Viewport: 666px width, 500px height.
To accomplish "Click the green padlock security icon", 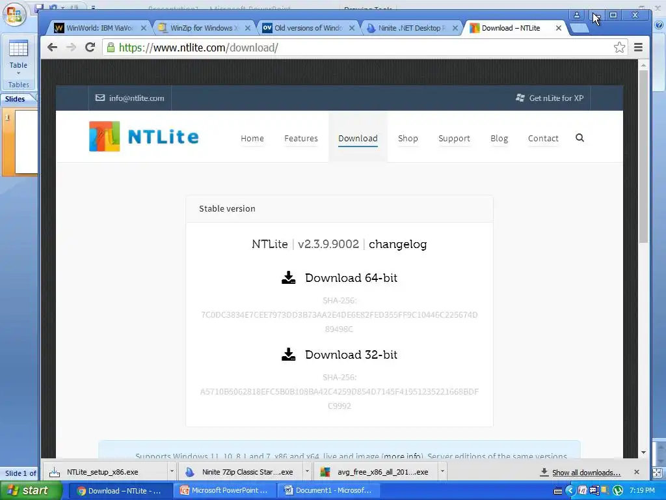I will (x=111, y=47).
